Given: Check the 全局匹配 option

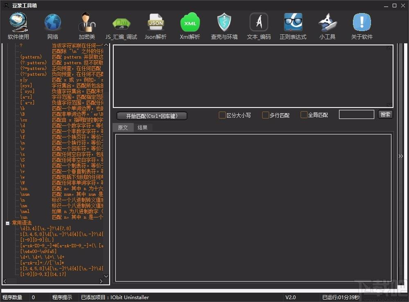Looking at the screenshot, I should coord(304,115).
